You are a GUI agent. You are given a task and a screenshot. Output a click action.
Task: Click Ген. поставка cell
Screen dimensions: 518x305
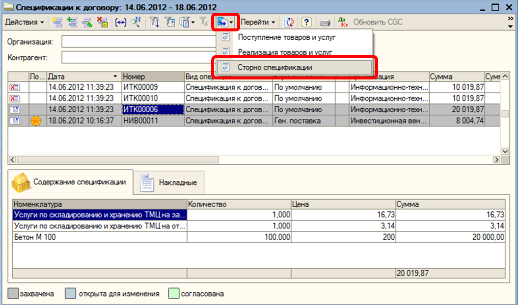[304, 121]
